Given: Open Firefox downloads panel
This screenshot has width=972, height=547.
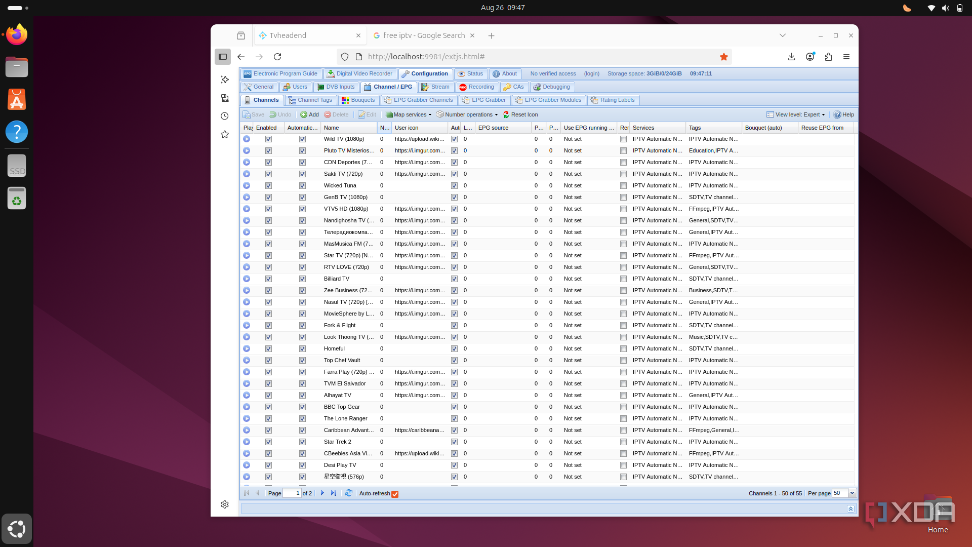Looking at the screenshot, I should [792, 57].
